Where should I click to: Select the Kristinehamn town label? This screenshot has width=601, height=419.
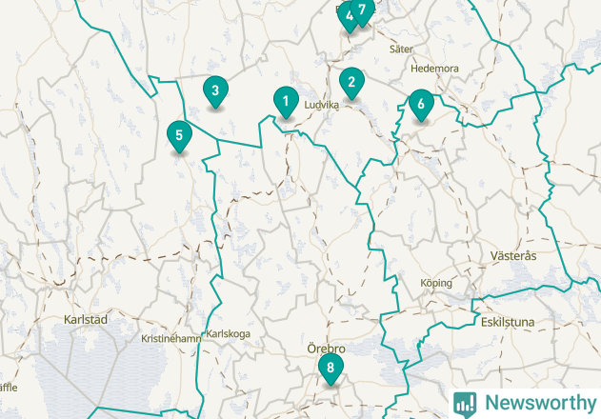170,339
